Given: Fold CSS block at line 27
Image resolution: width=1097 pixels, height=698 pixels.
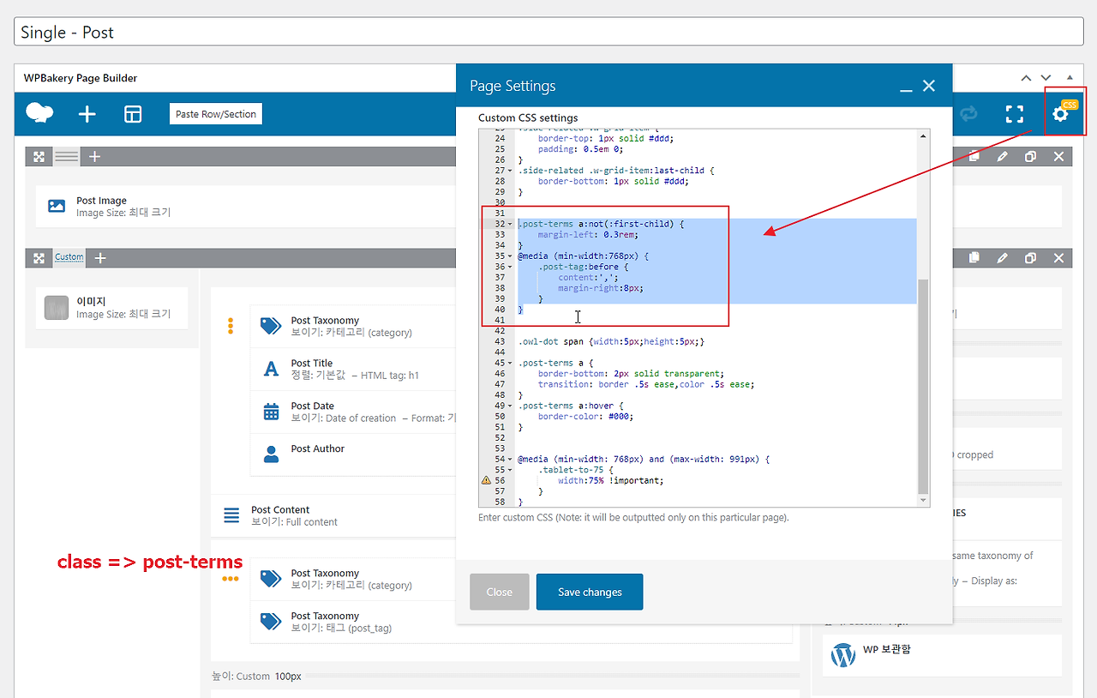Looking at the screenshot, I should click(x=511, y=171).
